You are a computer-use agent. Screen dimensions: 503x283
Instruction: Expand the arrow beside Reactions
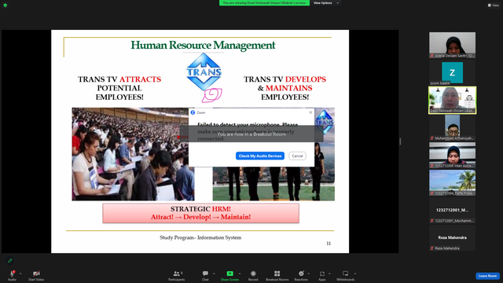[309, 274]
